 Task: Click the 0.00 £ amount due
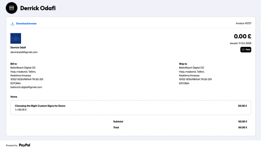coord(243,36)
